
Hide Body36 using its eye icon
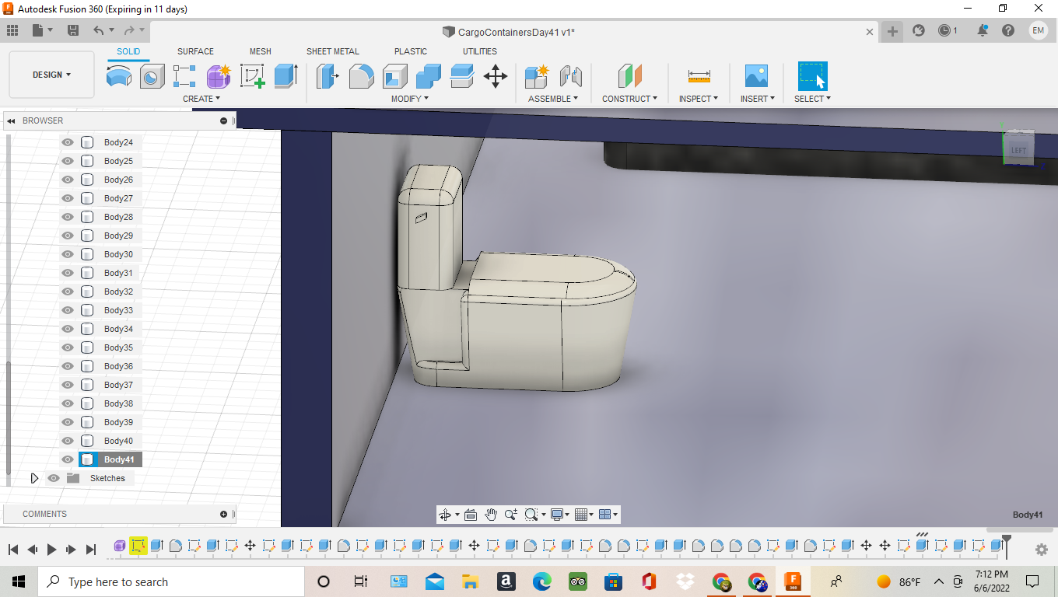[68, 366]
